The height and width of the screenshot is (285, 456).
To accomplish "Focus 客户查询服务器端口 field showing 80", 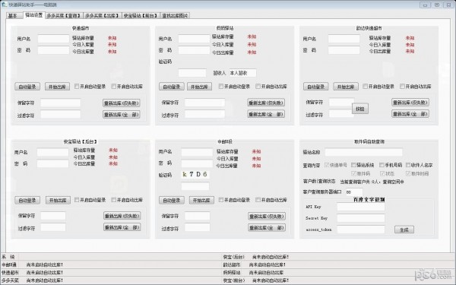I will click(x=354, y=192).
